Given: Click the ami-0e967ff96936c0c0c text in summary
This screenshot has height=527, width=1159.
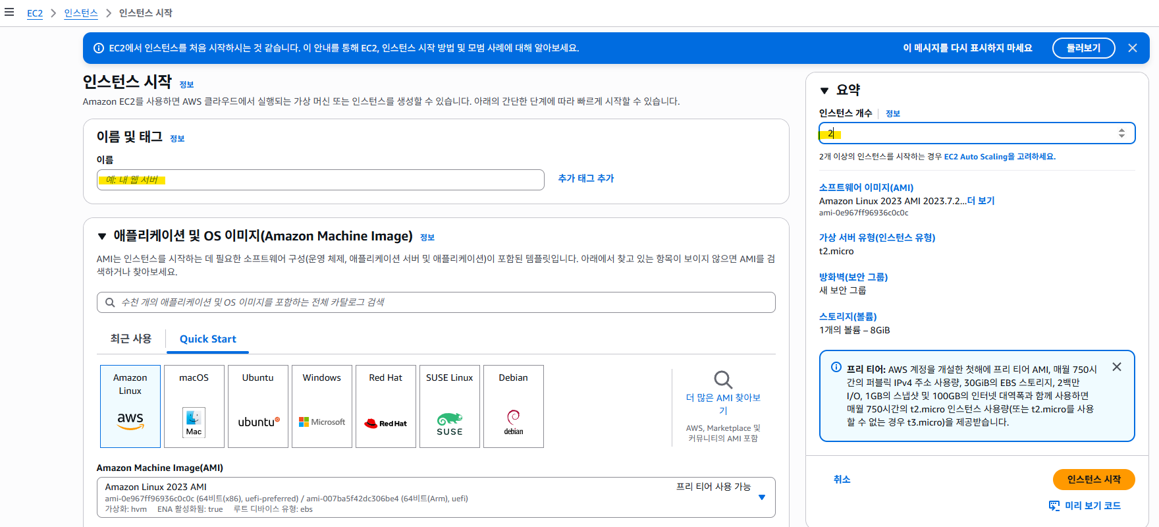Looking at the screenshot, I should coord(863,213).
